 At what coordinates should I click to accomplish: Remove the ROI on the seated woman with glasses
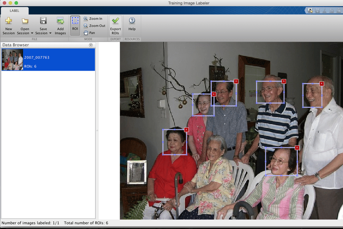tap(297, 148)
